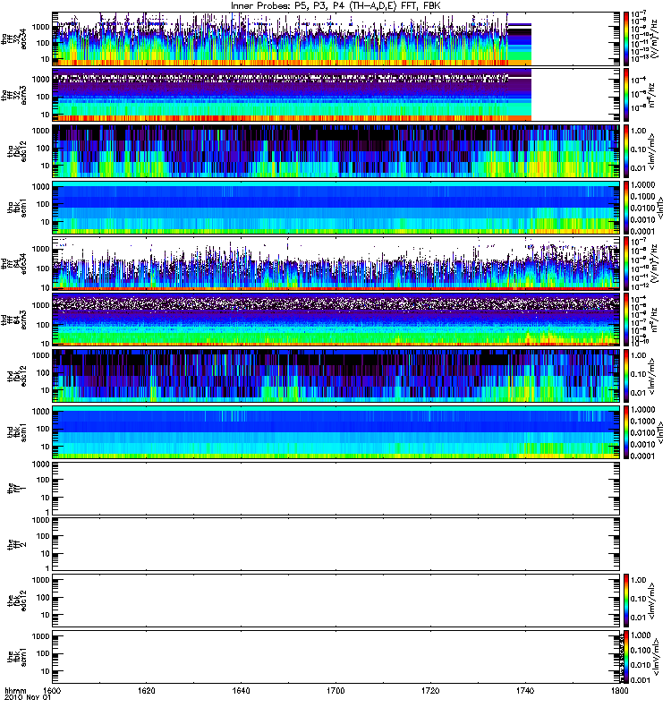Click the '2010 Nov 01' date label

pos(28,698)
